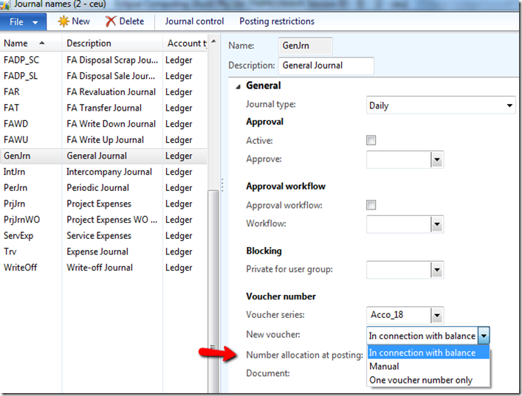522x396 pixels.
Task: Sort by Name column header
Action: tap(30, 44)
